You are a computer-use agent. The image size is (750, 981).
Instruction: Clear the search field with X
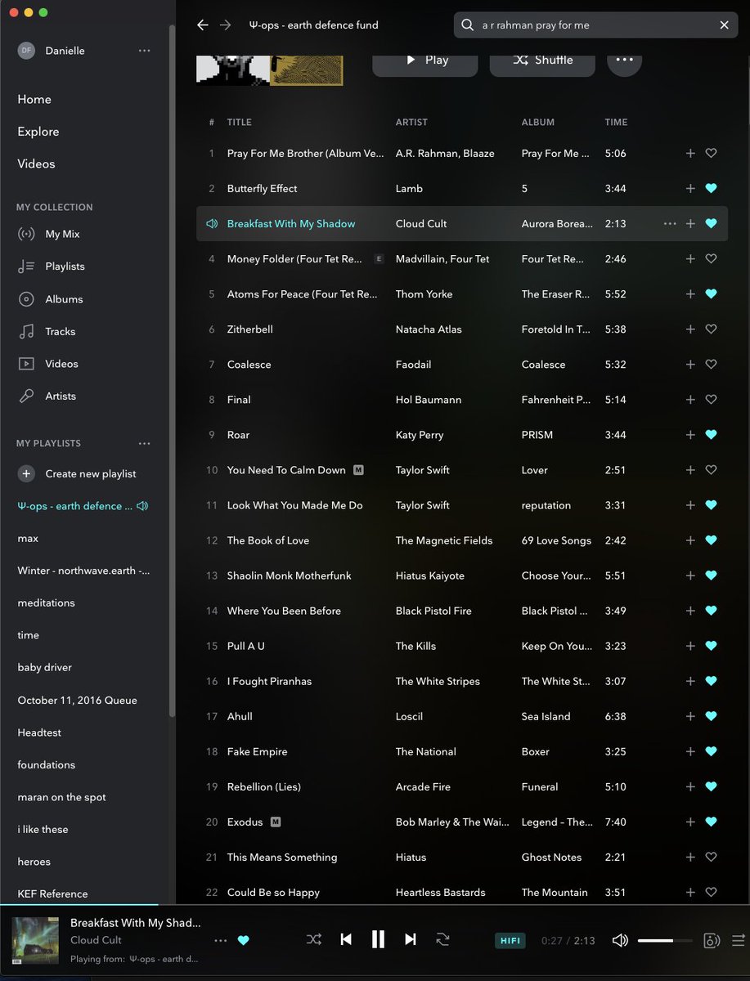coord(724,25)
